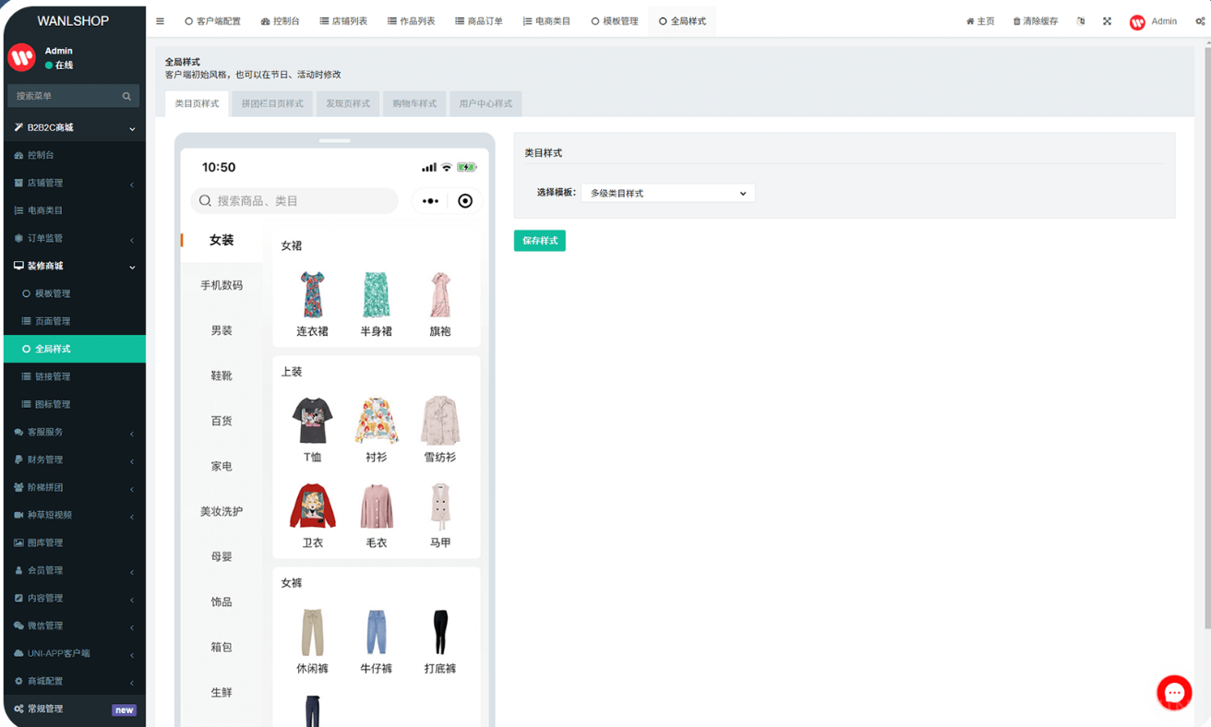Image resolution: width=1211 pixels, height=727 pixels.
Task: Select 箱包 category in phone preview
Action: 222,647
